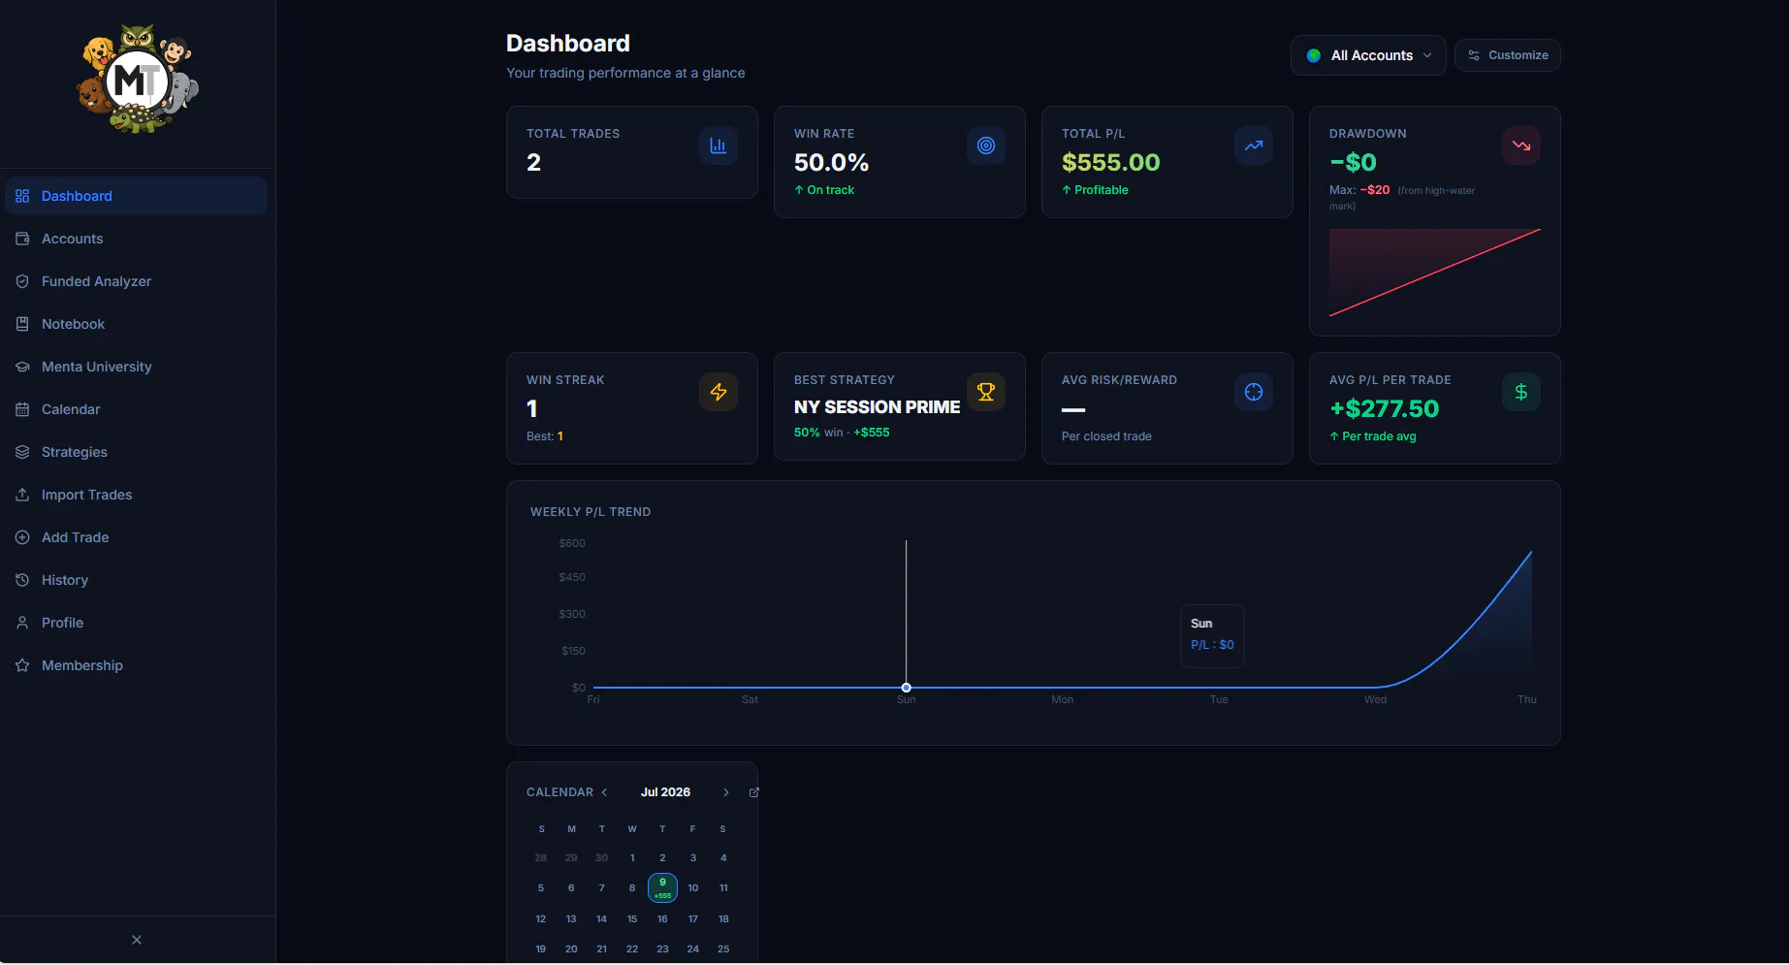Click the 50.0% win rate value
The height and width of the screenshot is (965, 1789).
click(831, 162)
